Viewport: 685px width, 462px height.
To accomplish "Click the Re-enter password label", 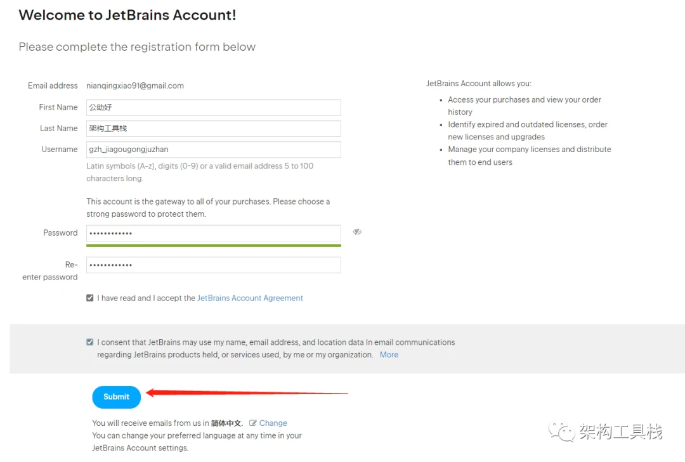I will point(50,271).
